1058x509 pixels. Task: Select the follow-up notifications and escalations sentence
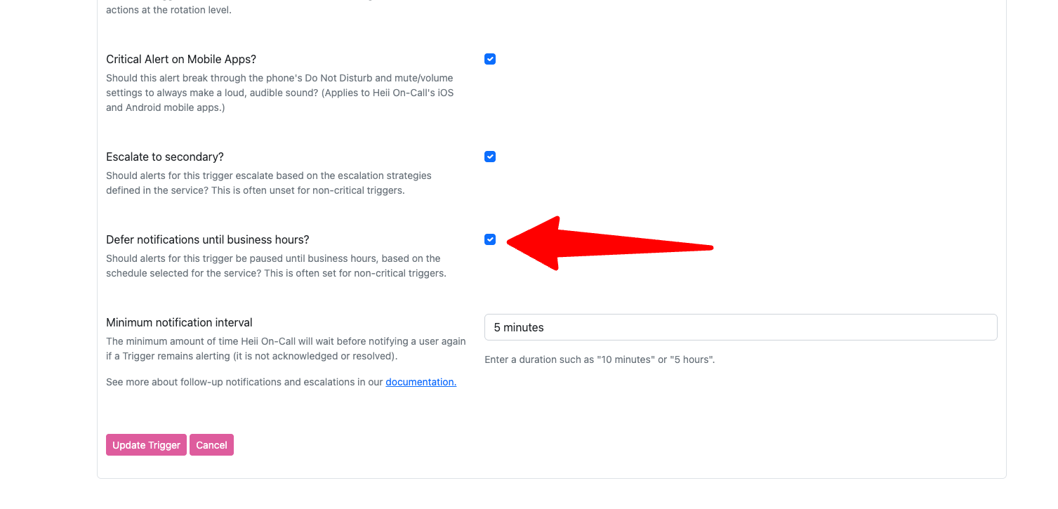point(281,382)
